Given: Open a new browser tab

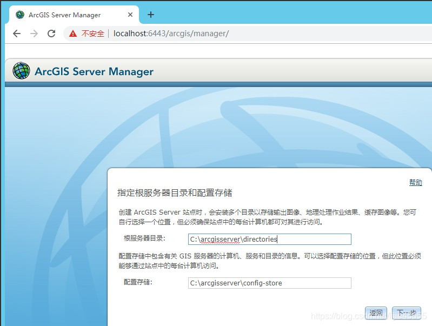Looking at the screenshot, I should pyautogui.click(x=151, y=15).
